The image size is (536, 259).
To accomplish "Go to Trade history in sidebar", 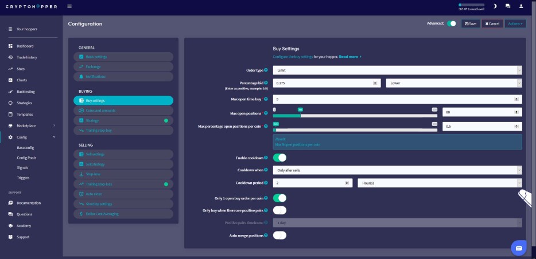I will click(x=26, y=57).
